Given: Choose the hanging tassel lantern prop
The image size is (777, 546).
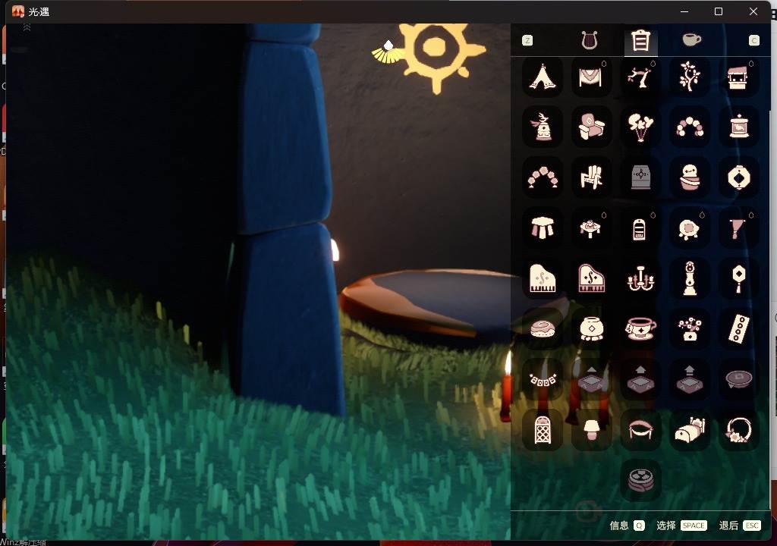Looking at the screenshot, I should click(x=738, y=278).
